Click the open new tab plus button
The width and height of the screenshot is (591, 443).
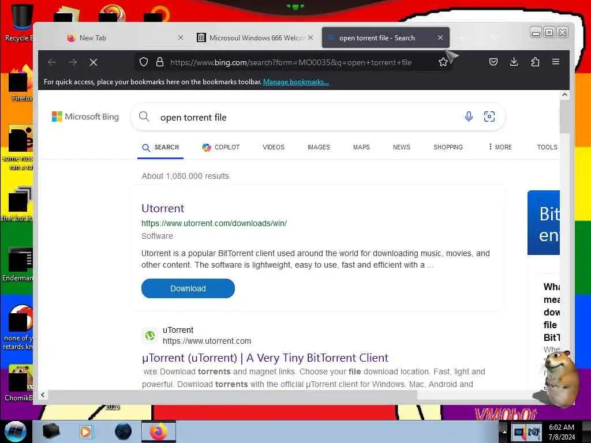(462, 37)
